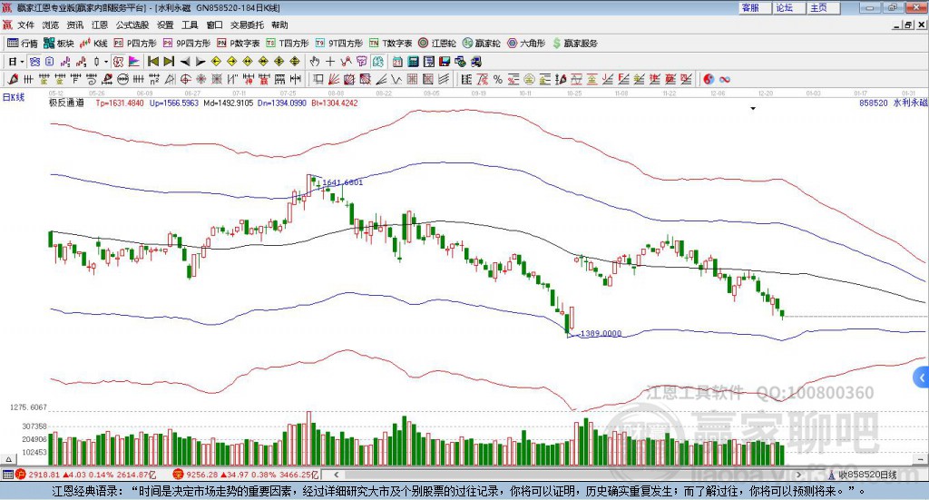This screenshot has height=500, width=929.
Task: Open the 公式选股 menu
Action: [132, 25]
